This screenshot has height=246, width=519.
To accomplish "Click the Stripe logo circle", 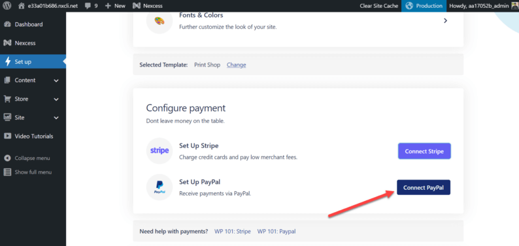I will pyautogui.click(x=159, y=151).
